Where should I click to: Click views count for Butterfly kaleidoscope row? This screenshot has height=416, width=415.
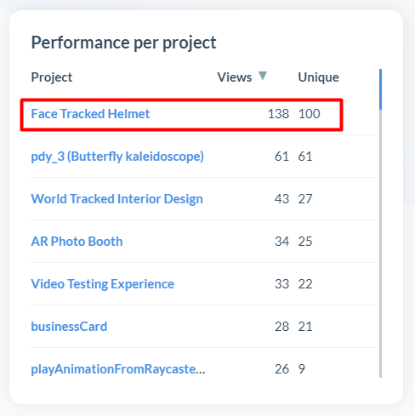coord(281,157)
